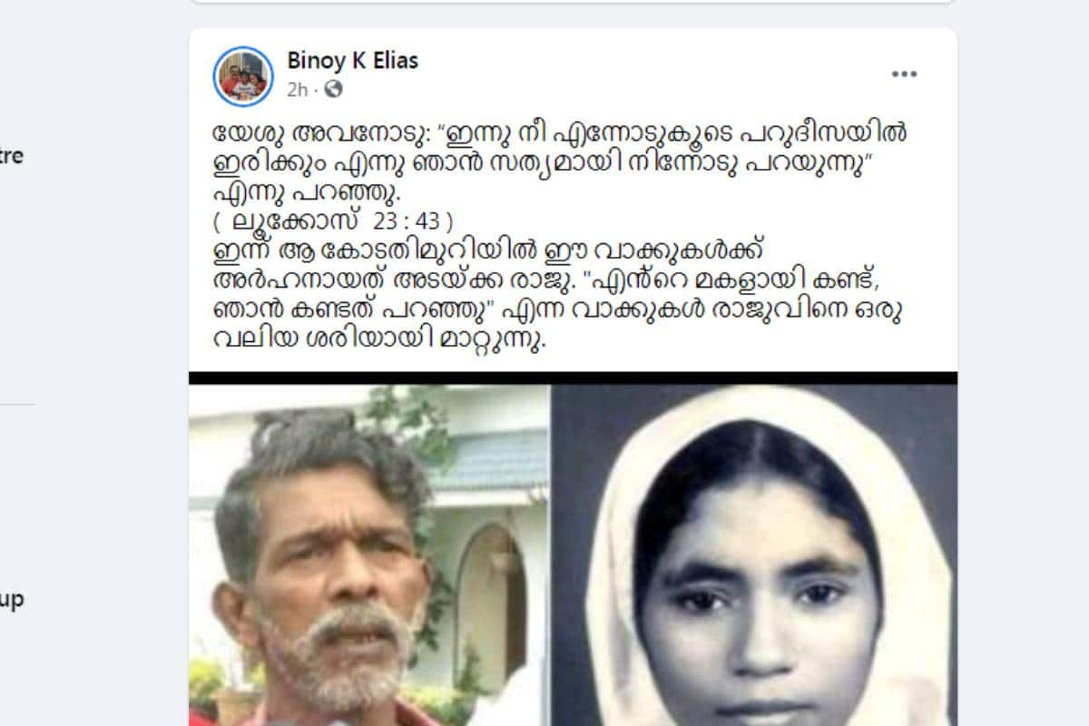Select the first line of the Malayalam post
Screen dimensions: 1089x726
[x=560, y=134]
